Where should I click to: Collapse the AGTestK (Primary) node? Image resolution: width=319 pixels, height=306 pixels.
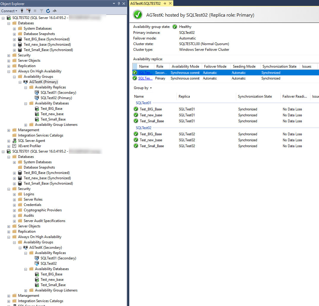tap(20, 82)
